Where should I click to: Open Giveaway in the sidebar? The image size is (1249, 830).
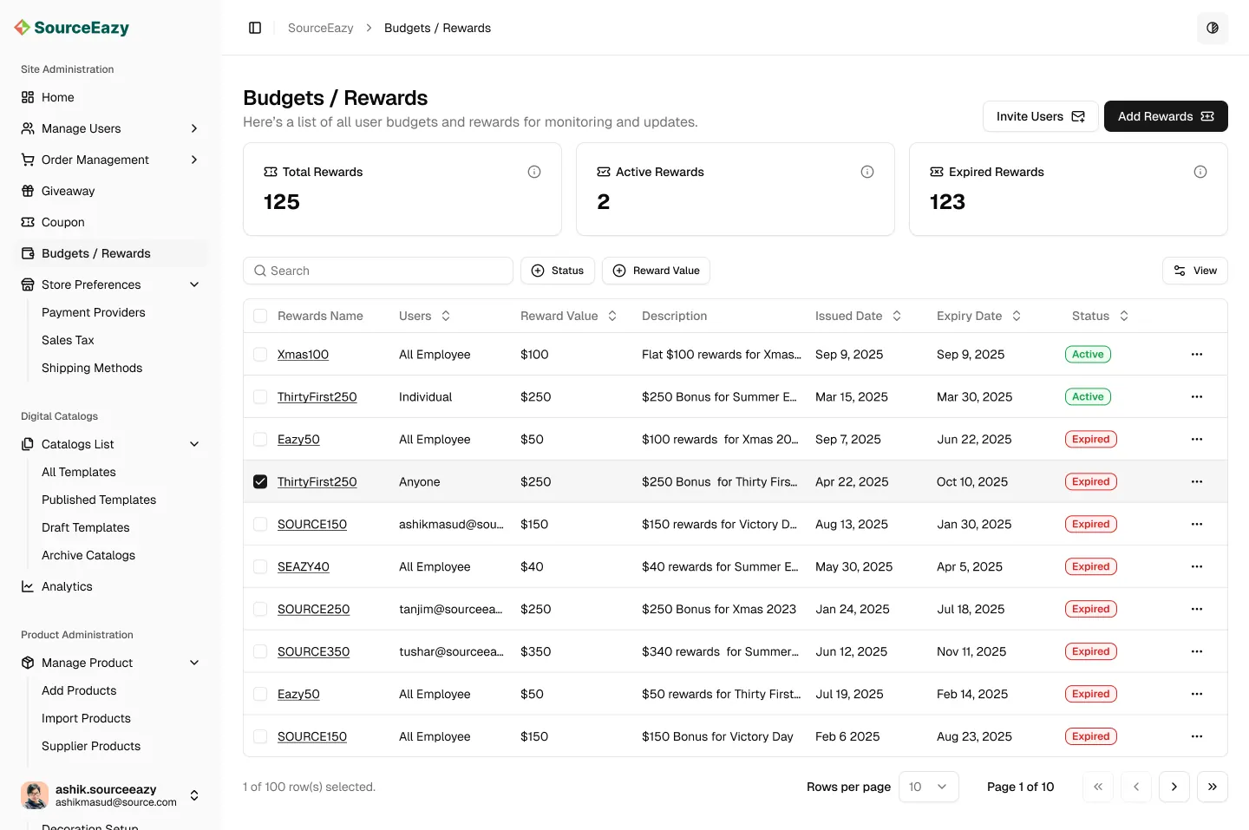[x=111, y=191]
